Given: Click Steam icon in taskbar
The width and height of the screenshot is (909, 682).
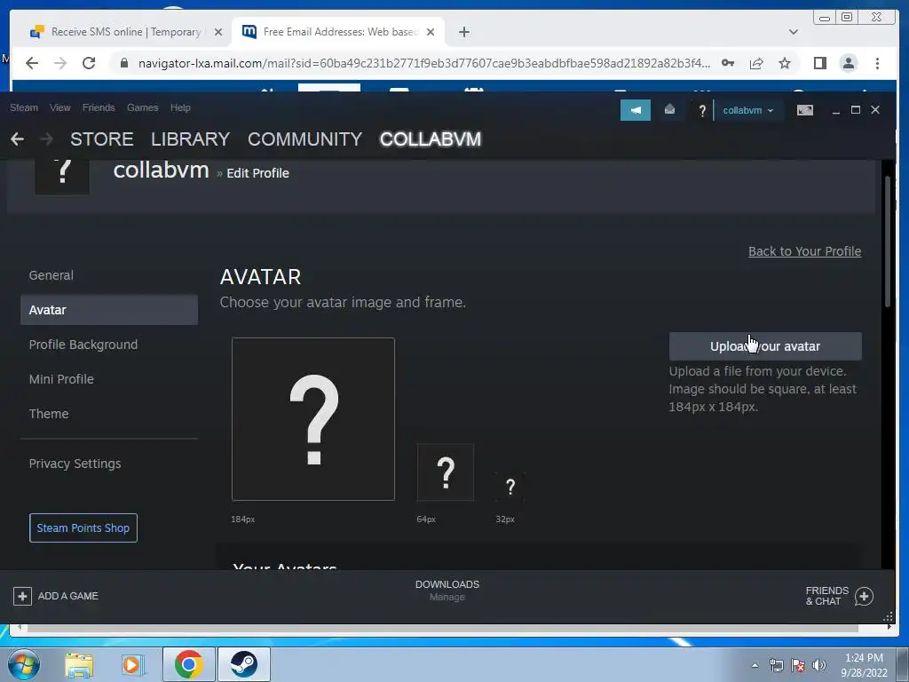Looking at the screenshot, I should pyautogui.click(x=244, y=664).
